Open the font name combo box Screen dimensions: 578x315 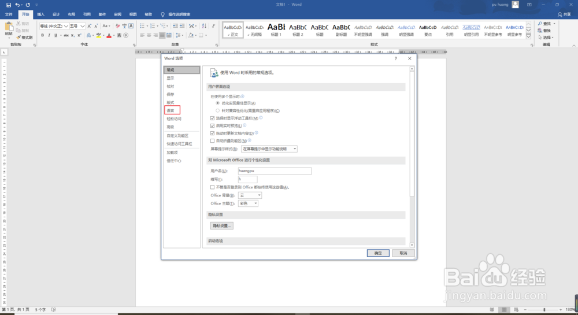point(54,26)
